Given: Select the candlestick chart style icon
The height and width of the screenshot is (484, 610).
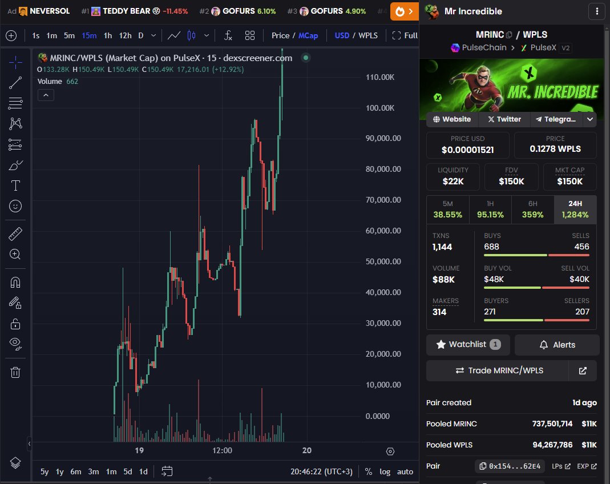Looking at the screenshot, I should click(x=191, y=36).
